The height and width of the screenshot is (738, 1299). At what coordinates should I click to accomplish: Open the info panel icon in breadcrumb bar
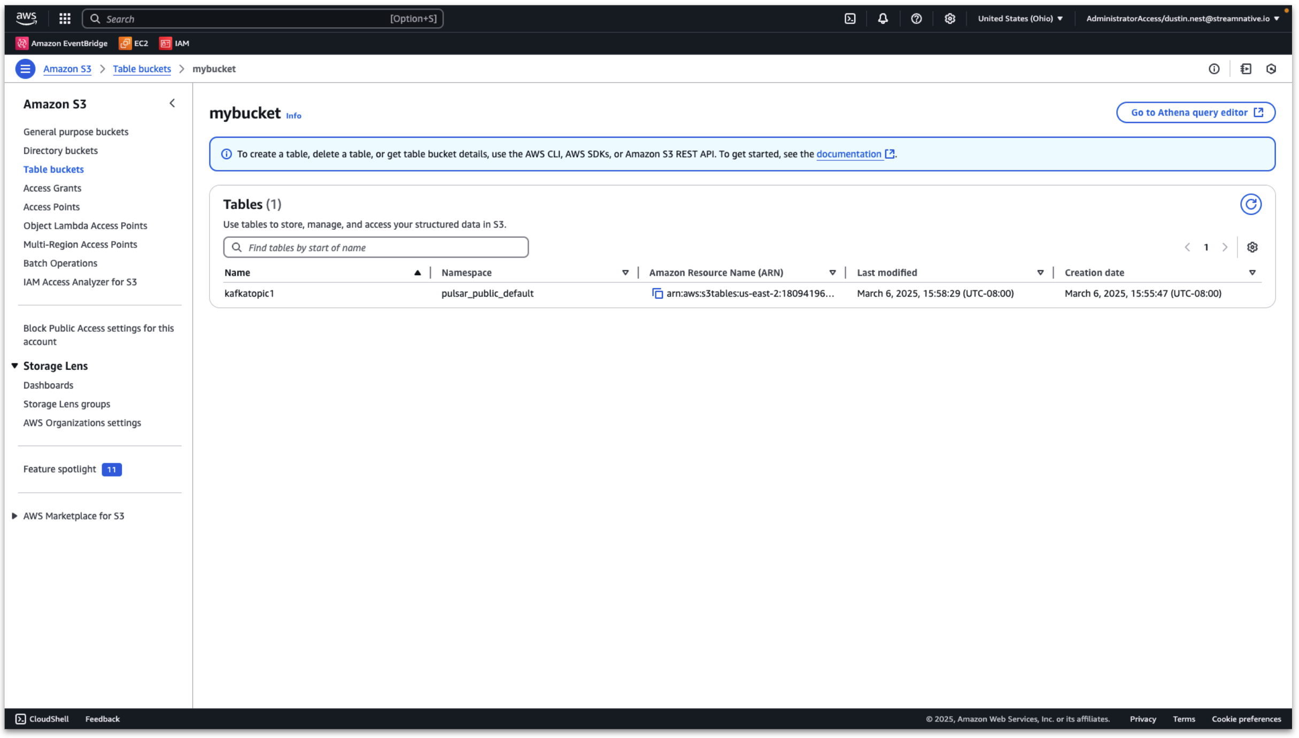click(x=1214, y=69)
